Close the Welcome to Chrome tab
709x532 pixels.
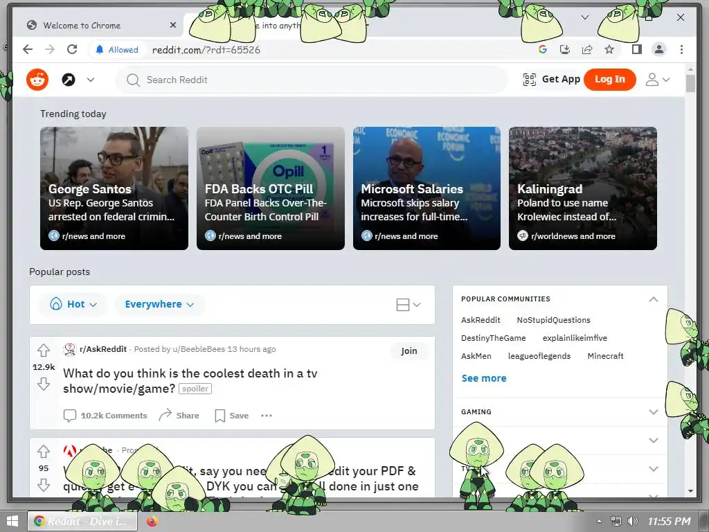pyautogui.click(x=172, y=26)
